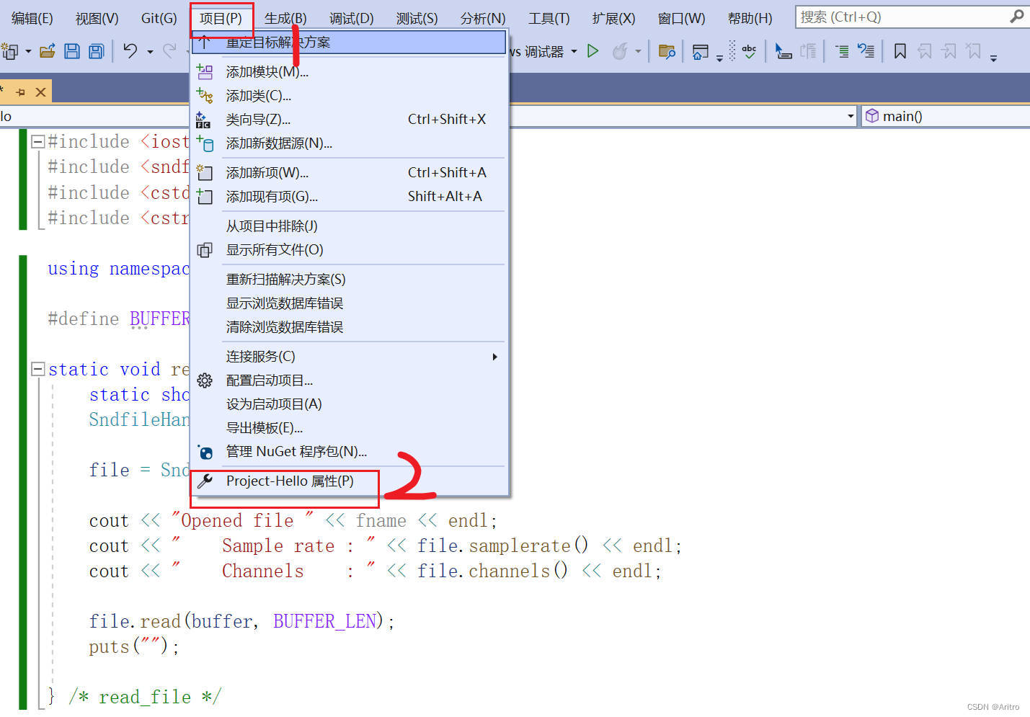The width and height of the screenshot is (1030, 717).
Task: Collapse the #include block in code editor
Action: 37,142
